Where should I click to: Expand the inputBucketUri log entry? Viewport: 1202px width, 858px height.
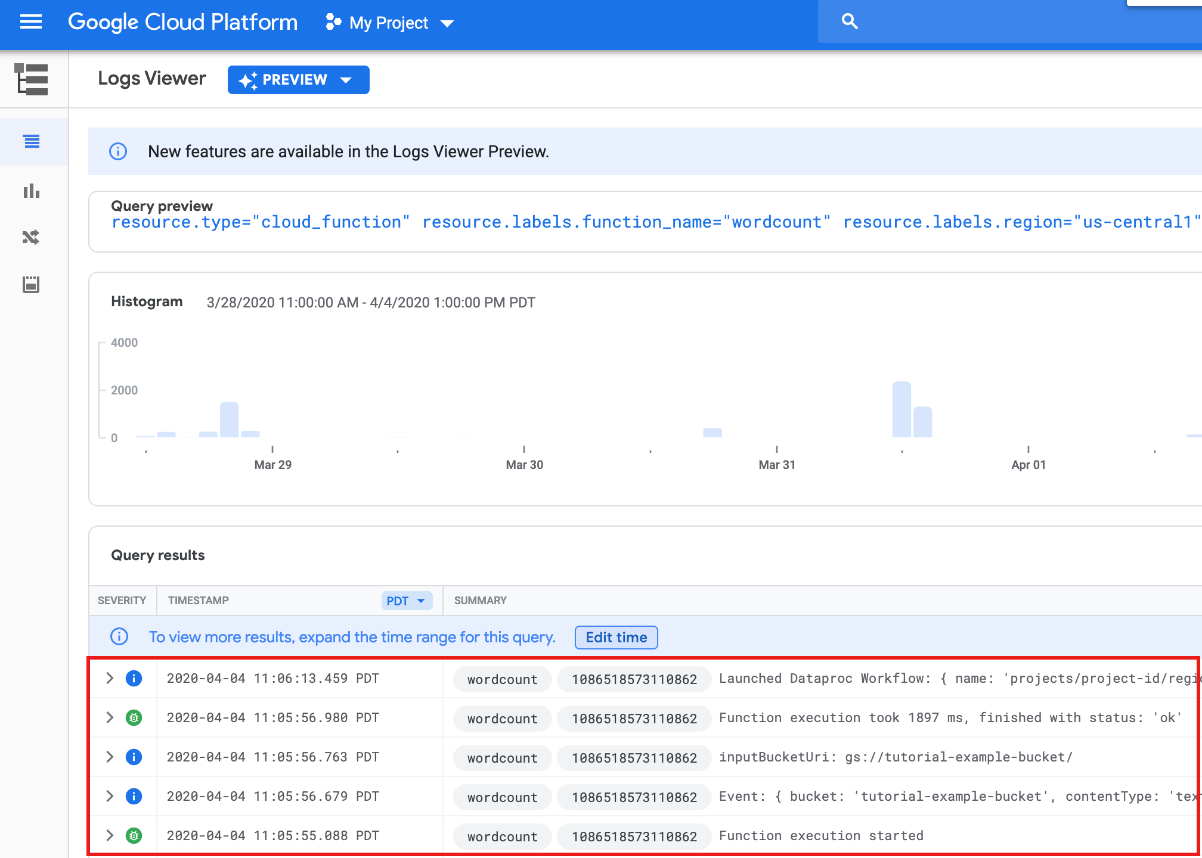click(110, 757)
